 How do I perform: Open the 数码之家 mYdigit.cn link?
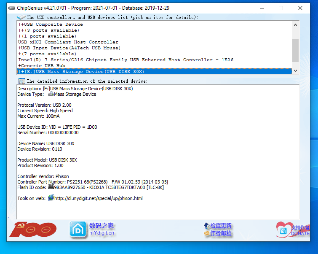tap(102, 229)
